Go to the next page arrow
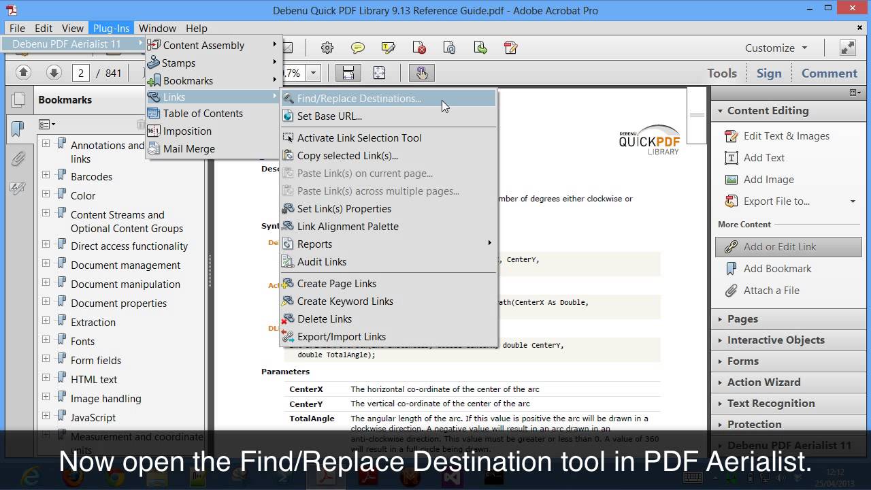Image resolution: width=871 pixels, height=490 pixels. click(54, 73)
